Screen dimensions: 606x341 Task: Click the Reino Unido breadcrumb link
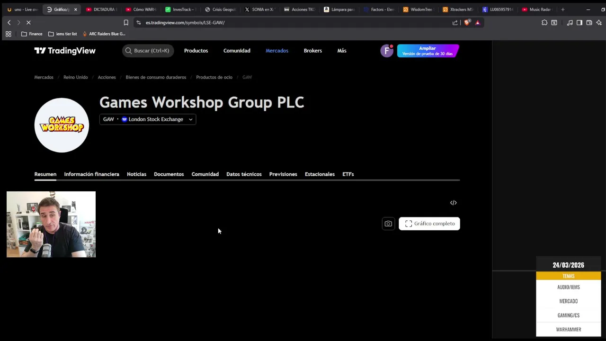76,77
